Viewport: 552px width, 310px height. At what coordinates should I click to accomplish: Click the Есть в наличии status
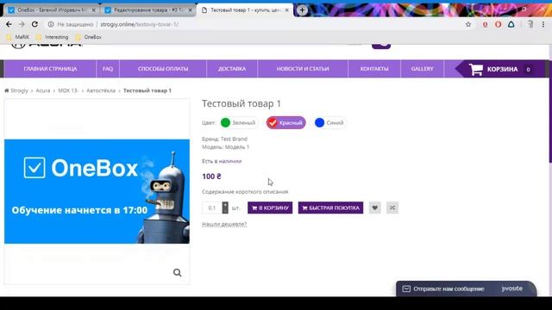222,161
